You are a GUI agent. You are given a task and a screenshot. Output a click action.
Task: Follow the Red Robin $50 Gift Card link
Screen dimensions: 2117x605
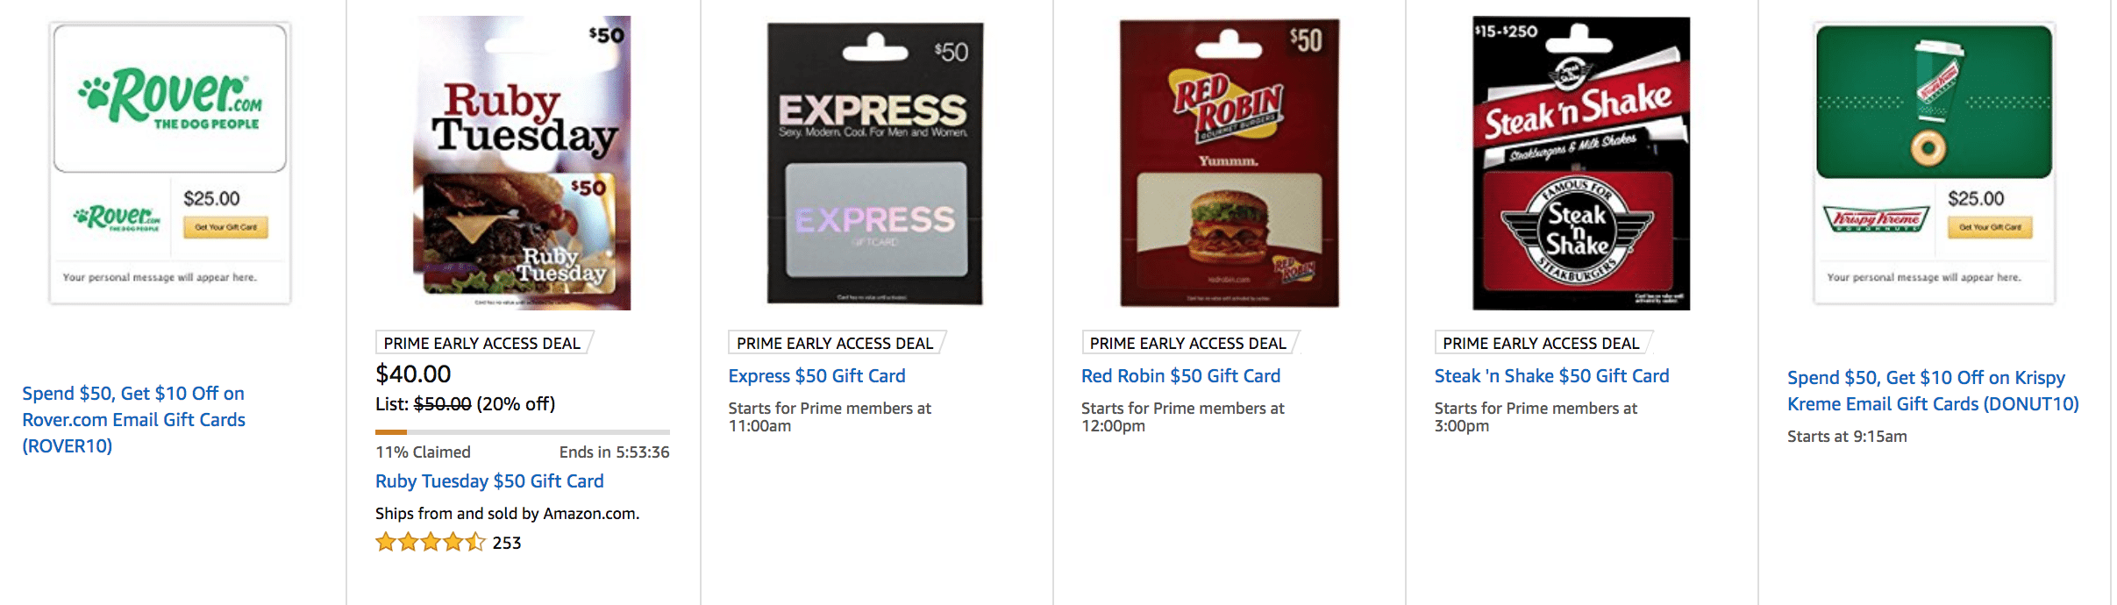click(1180, 376)
